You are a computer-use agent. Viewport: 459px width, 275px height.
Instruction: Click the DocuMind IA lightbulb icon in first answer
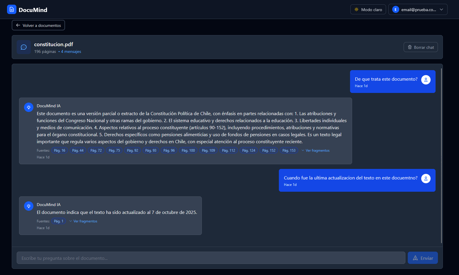(x=29, y=107)
